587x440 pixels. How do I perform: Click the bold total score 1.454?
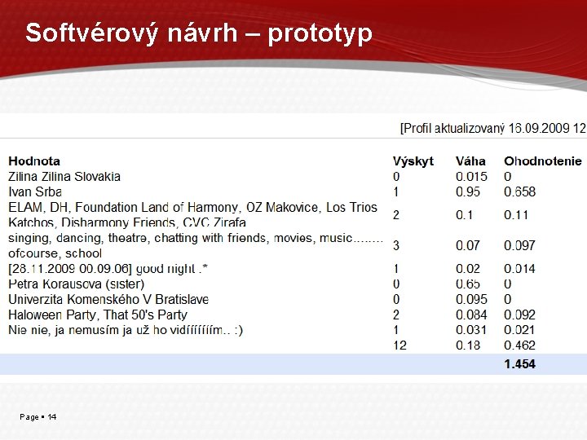pos(519,363)
